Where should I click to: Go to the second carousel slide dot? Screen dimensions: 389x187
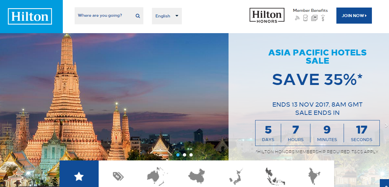click(184, 155)
